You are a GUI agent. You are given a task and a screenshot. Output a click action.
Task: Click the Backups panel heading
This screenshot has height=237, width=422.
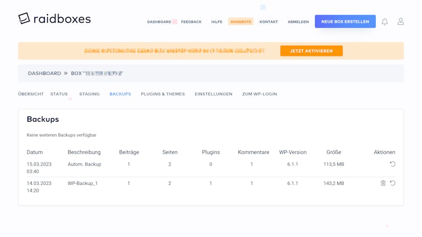point(43,119)
